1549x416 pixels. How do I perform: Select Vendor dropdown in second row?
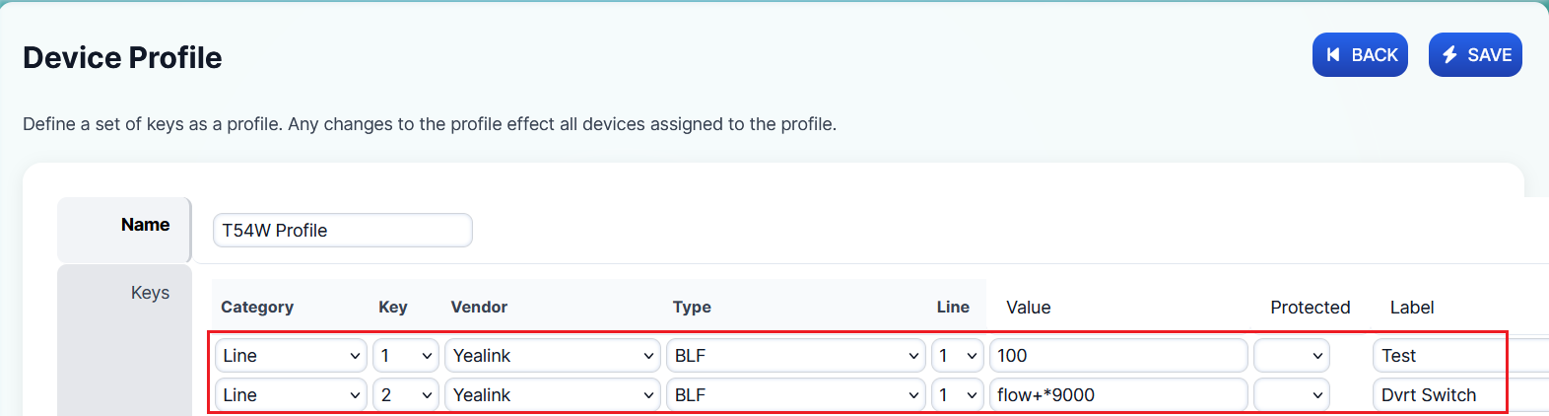[553, 395]
